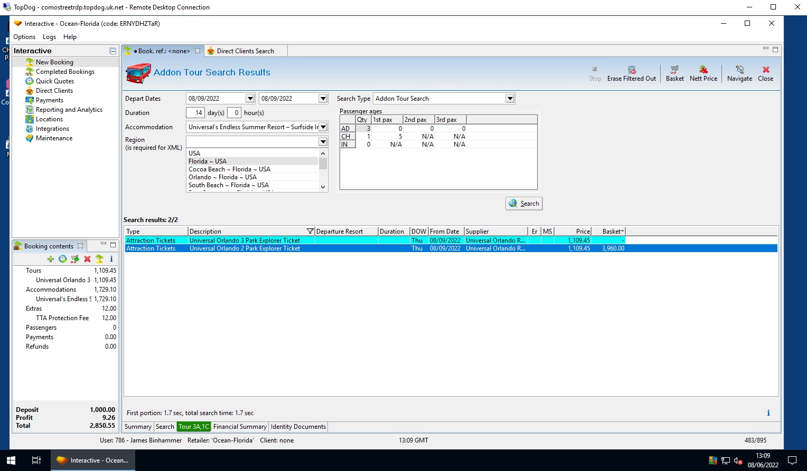The width and height of the screenshot is (807, 471).
Task: Minimize the Booking contents panel
Action: (x=104, y=244)
